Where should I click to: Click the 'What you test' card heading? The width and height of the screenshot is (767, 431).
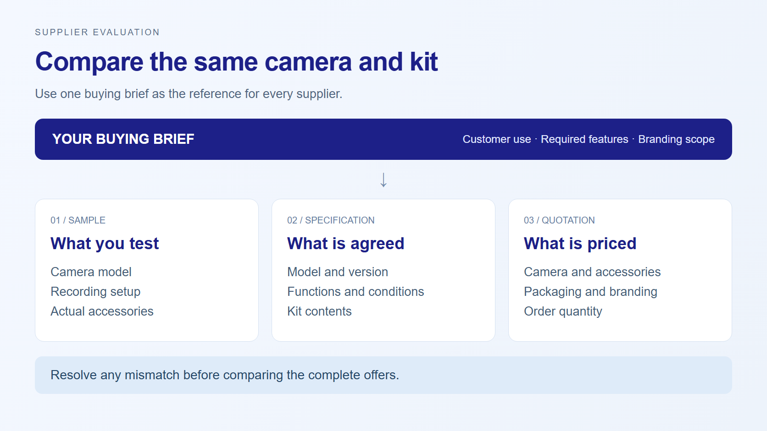105,244
